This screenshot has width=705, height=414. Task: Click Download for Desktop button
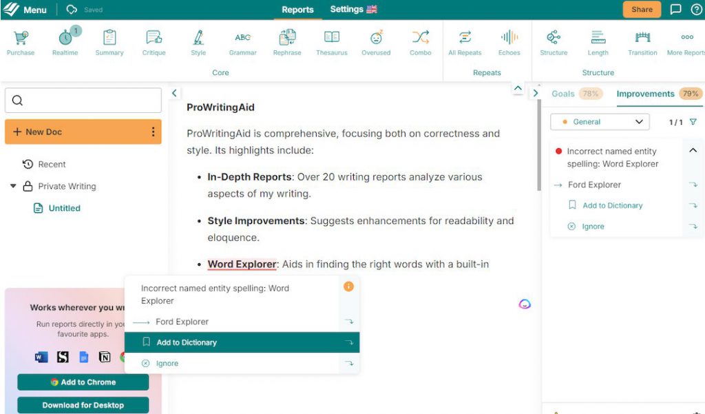pos(83,405)
